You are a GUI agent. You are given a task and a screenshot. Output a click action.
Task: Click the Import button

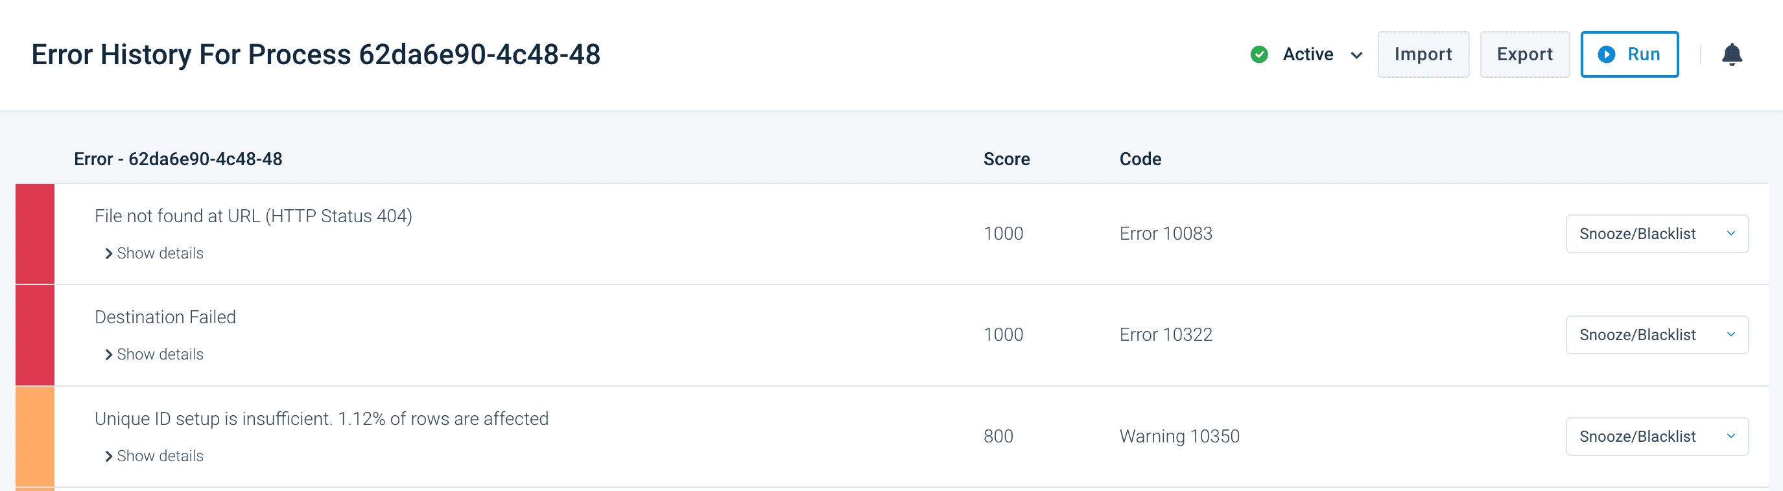click(x=1423, y=54)
